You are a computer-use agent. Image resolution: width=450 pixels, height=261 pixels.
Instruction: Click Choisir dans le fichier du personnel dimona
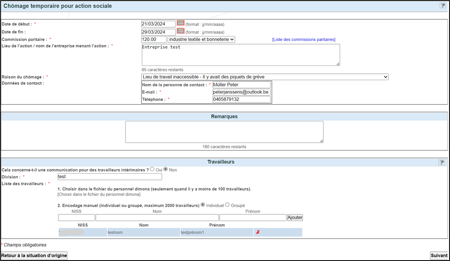[99, 194]
